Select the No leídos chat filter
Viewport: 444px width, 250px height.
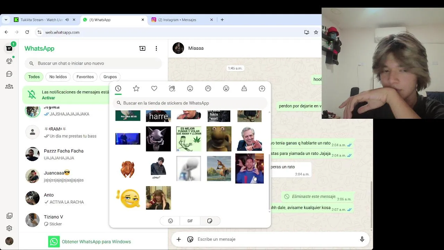(x=58, y=77)
